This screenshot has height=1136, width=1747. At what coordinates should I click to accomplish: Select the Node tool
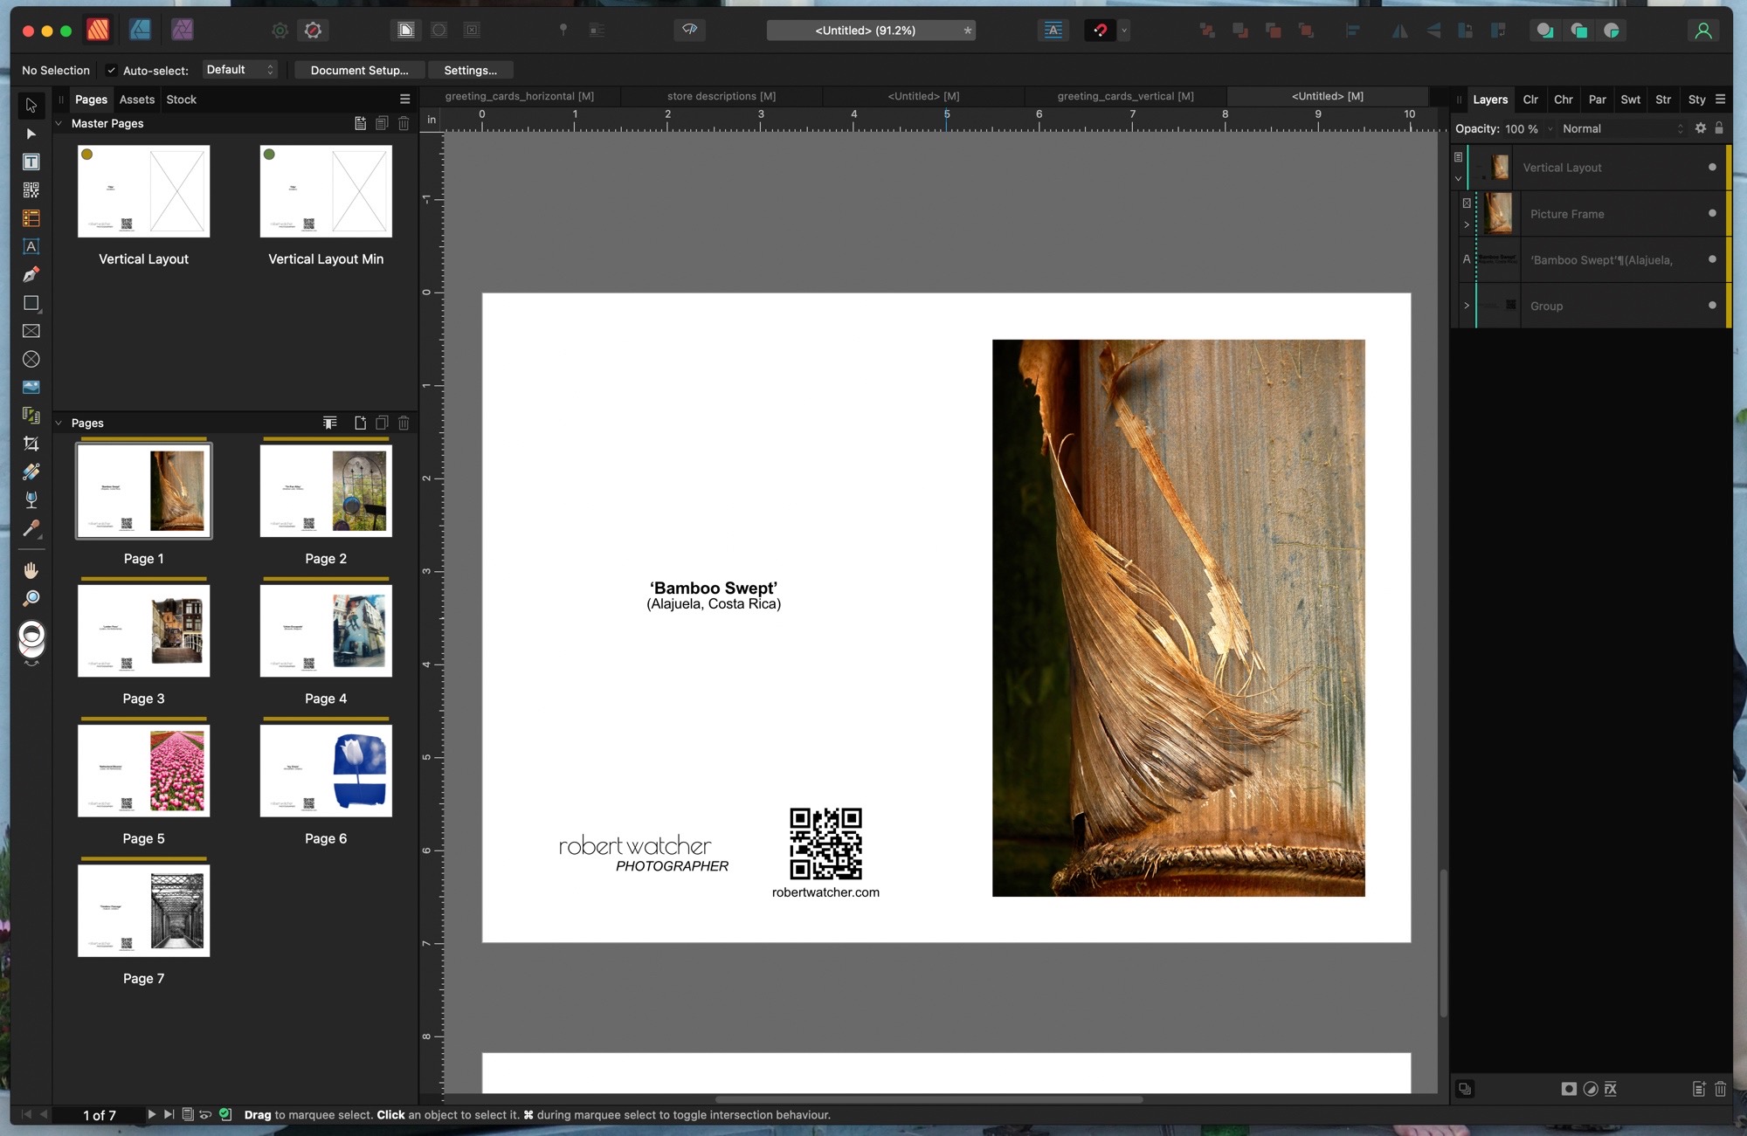click(x=31, y=134)
